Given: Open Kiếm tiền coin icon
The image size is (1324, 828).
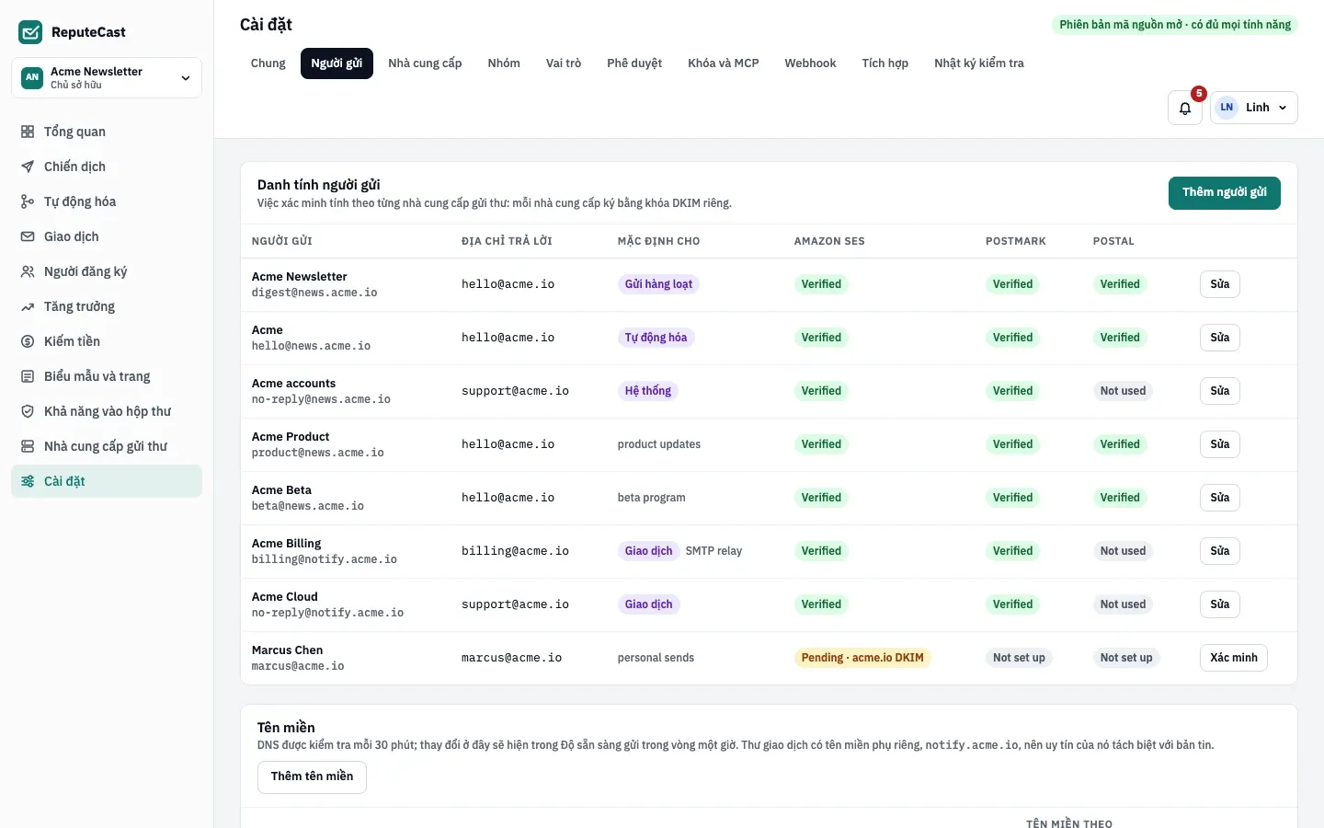Looking at the screenshot, I should point(28,341).
